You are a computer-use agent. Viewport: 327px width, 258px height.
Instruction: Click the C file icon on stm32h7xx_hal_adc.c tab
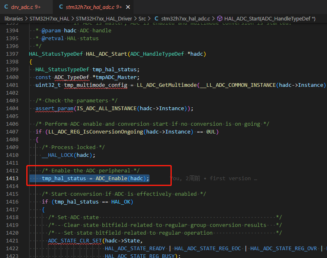click(61, 7)
